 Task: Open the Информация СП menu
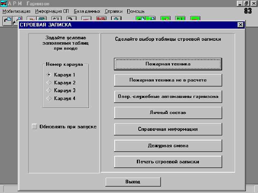click(x=52, y=11)
